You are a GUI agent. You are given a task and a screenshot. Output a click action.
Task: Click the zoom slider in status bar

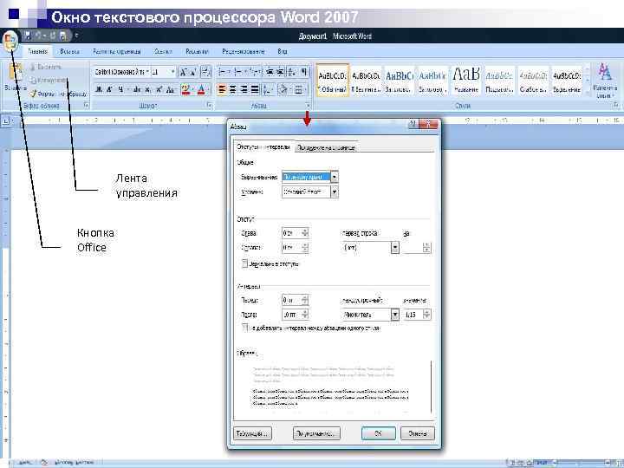click(x=581, y=463)
